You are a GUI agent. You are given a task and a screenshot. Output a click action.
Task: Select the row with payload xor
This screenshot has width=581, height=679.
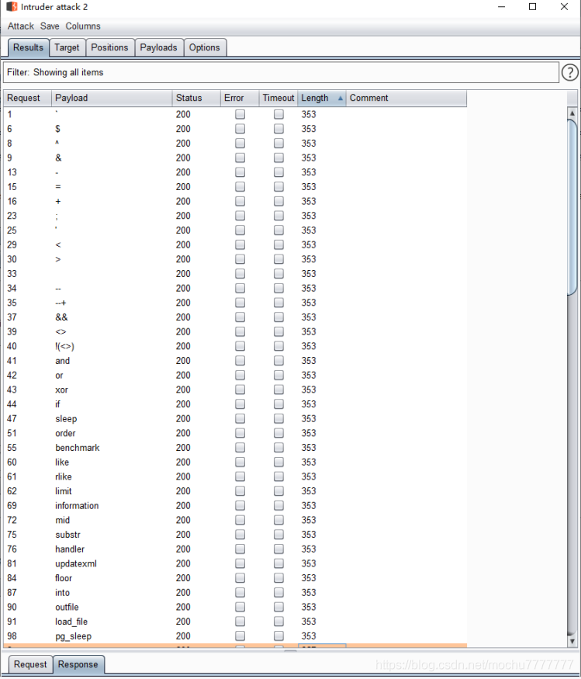click(x=235, y=390)
